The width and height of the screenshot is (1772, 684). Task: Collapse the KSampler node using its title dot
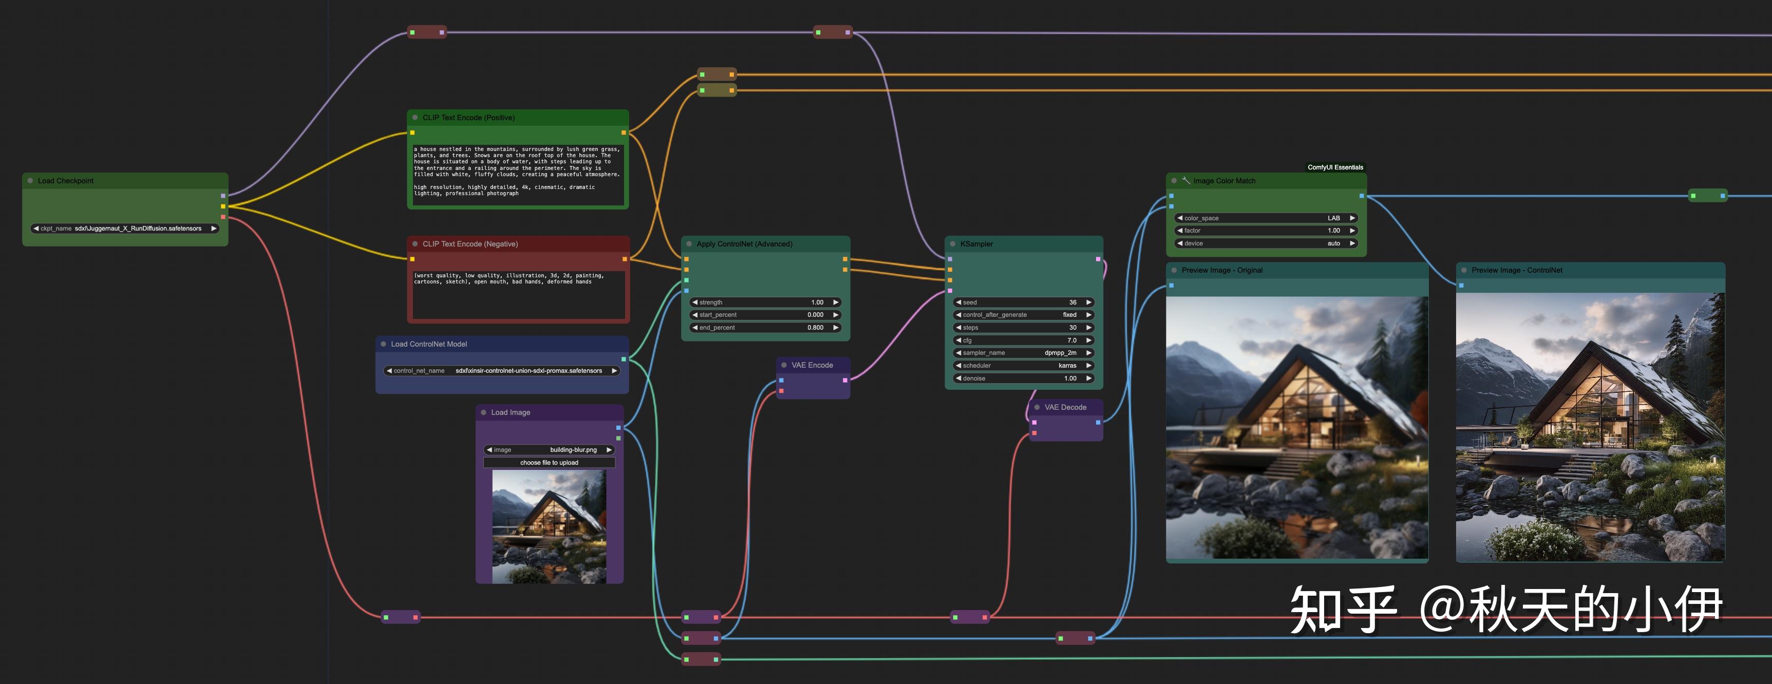point(953,244)
